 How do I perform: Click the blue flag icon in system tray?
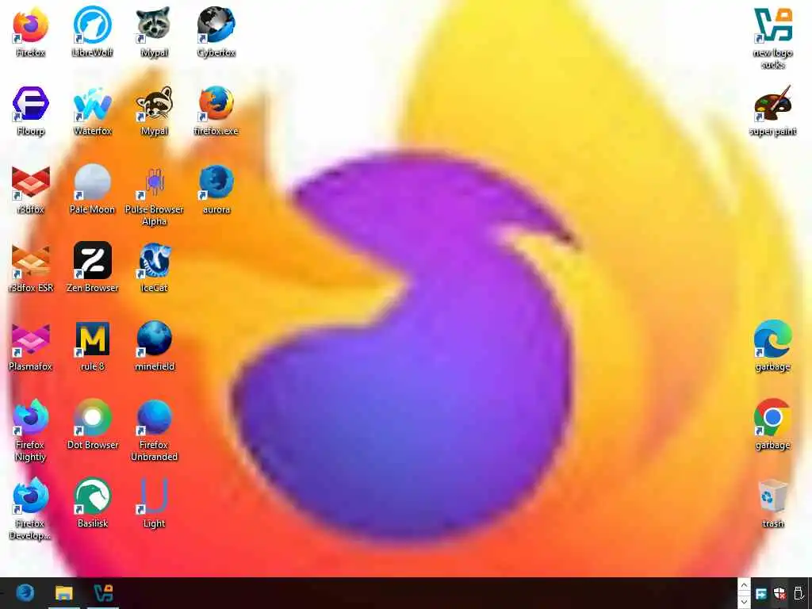[760, 593]
